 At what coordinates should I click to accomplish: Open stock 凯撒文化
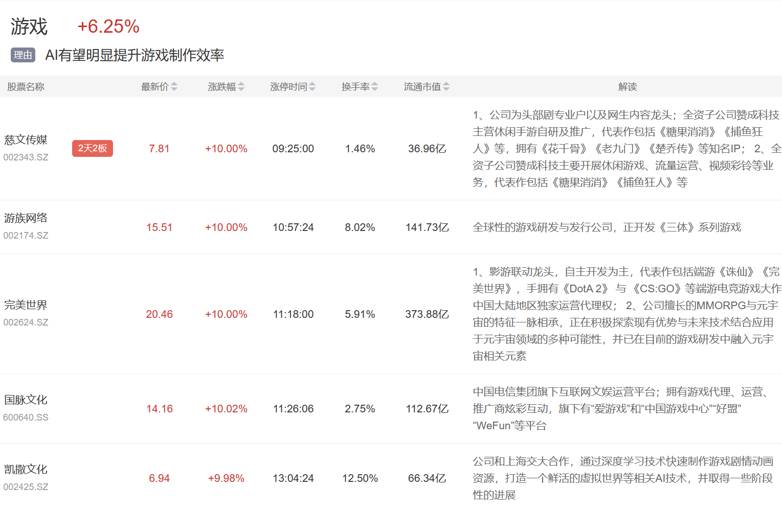point(26,470)
